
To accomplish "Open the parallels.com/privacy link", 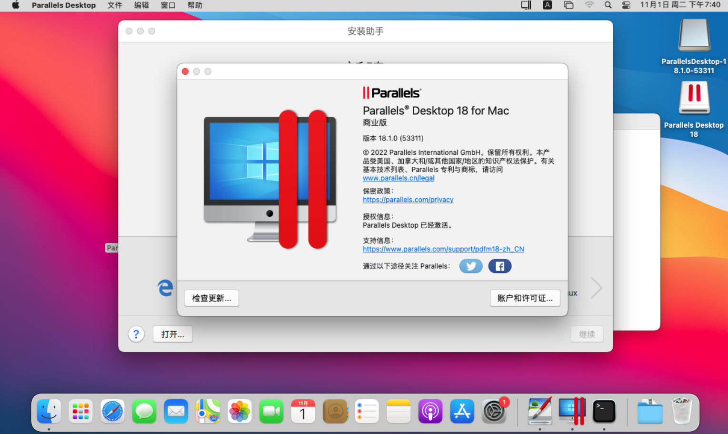I will [x=408, y=200].
